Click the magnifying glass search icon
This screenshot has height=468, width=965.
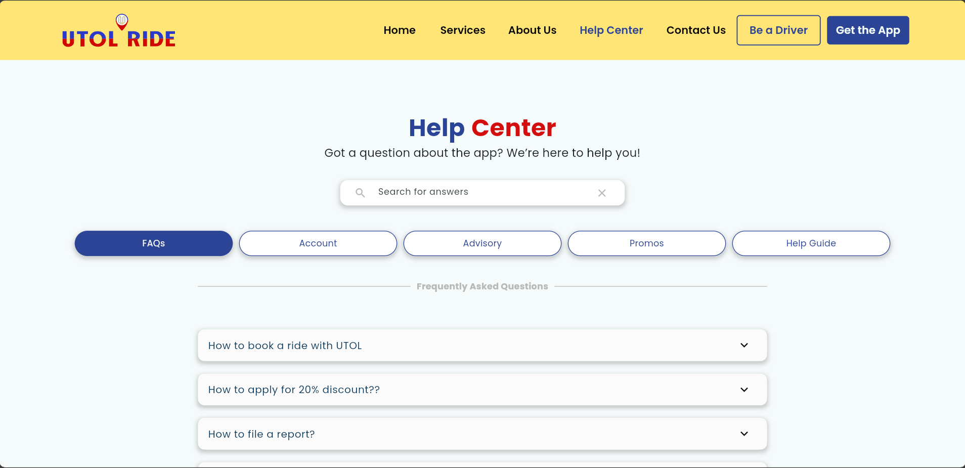point(360,193)
